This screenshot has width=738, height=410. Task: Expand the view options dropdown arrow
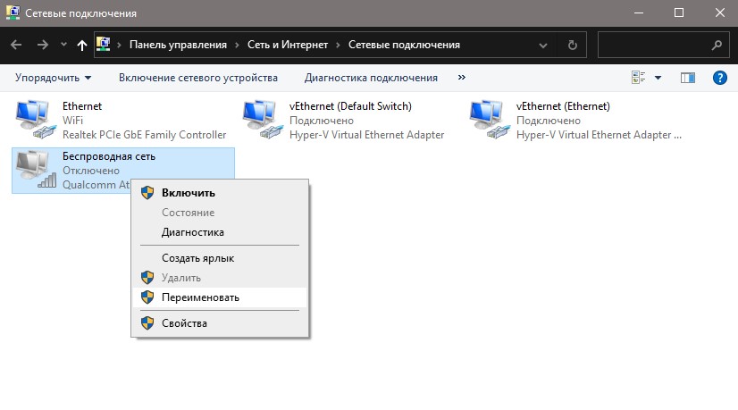pos(658,78)
